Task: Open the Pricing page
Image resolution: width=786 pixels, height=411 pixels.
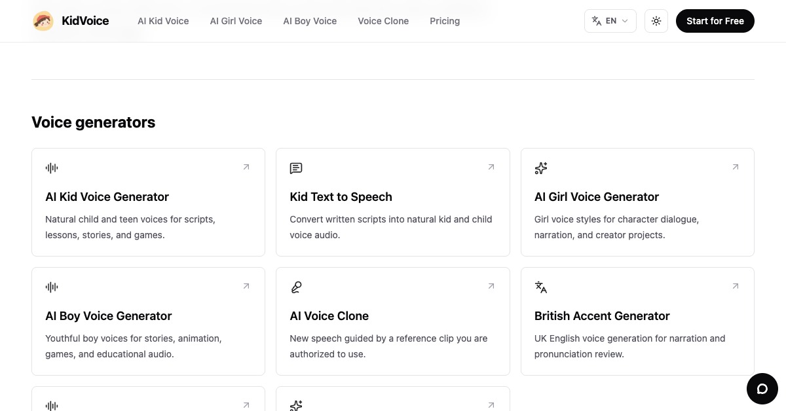Action: (445, 21)
